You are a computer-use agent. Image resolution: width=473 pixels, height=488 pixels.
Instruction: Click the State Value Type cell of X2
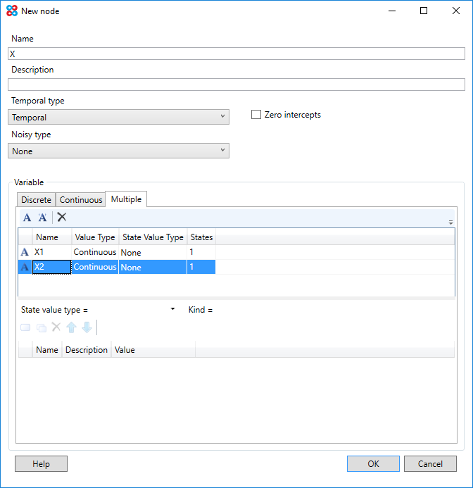click(153, 267)
